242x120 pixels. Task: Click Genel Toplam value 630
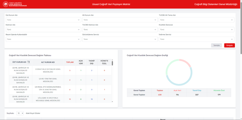coord(160,95)
